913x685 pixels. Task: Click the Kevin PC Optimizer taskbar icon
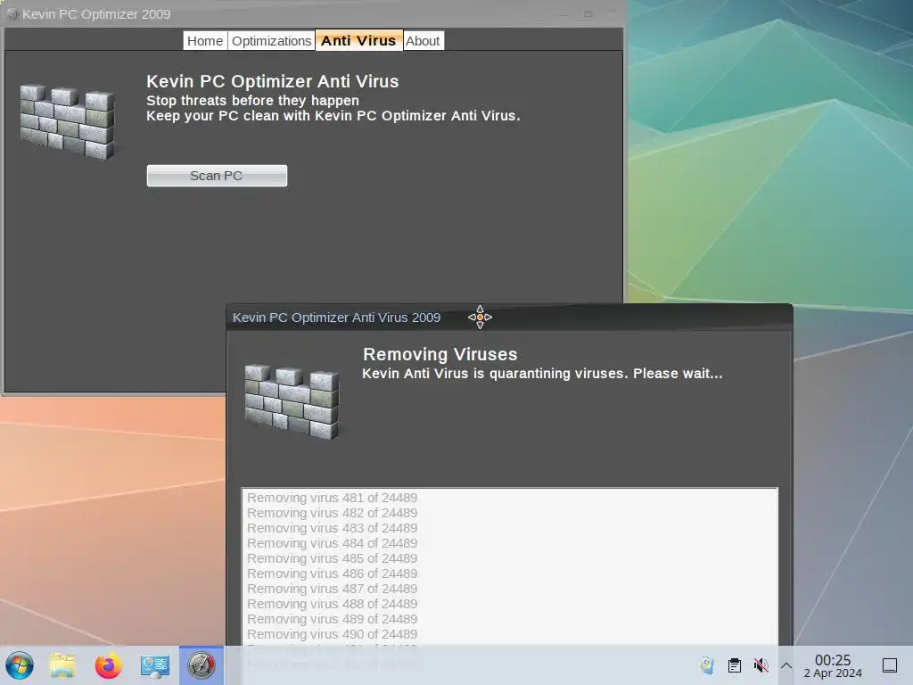point(202,665)
